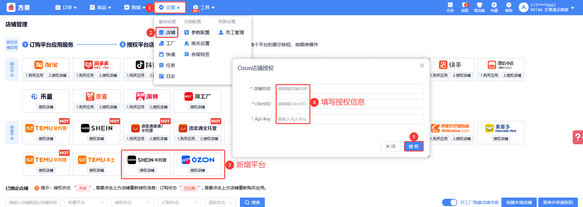This screenshot has width=583, height=207.
Task: Click the 美客多 mercado libre logo
Action: click(x=501, y=128)
